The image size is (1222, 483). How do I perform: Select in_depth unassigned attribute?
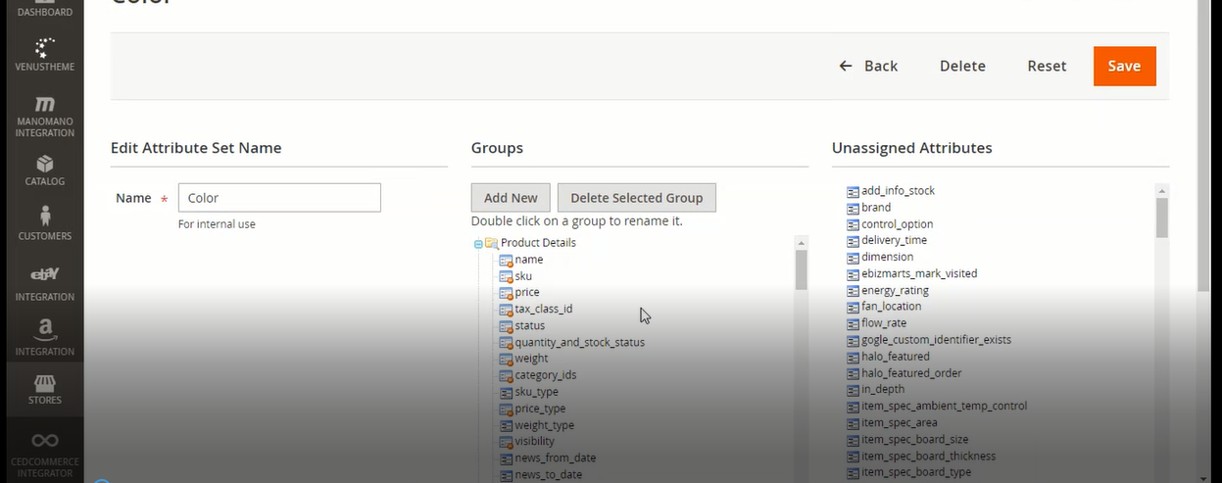884,389
